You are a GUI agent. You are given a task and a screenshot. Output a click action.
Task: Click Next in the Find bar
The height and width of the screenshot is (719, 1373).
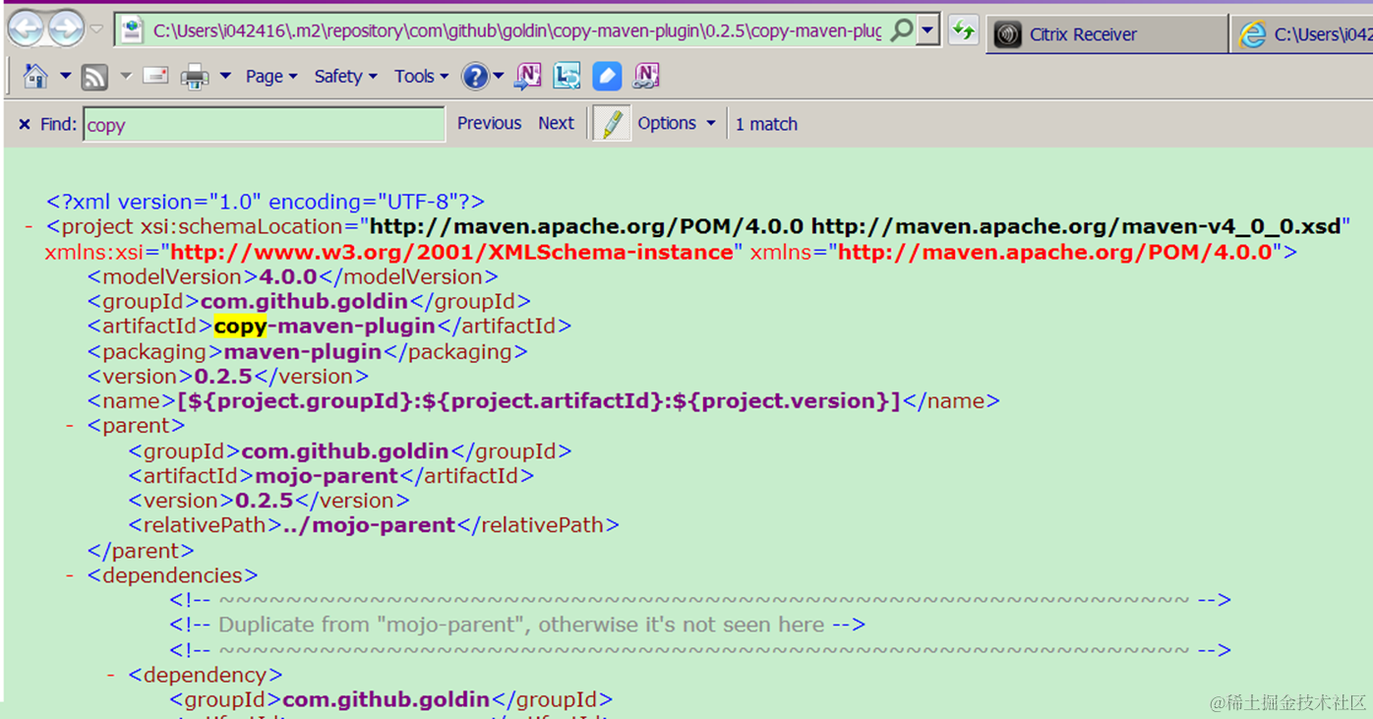click(x=556, y=123)
